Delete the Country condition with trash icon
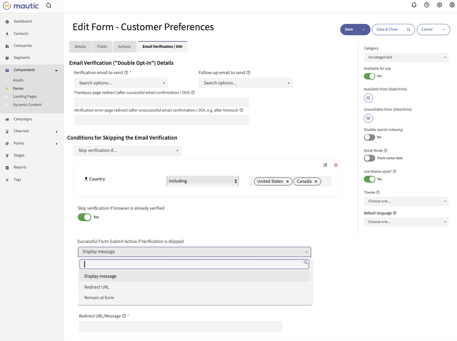 (x=335, y=165)
